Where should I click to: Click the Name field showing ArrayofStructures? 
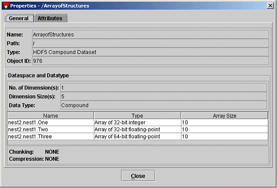pos(151,35)
